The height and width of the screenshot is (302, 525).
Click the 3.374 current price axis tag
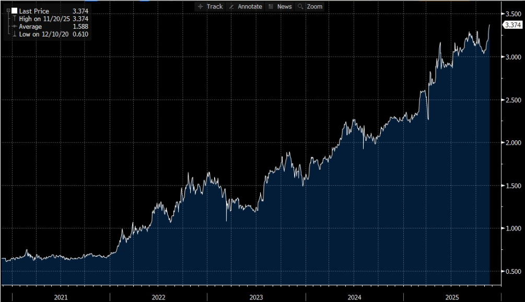pyautogui.click(x=511, y=25)
